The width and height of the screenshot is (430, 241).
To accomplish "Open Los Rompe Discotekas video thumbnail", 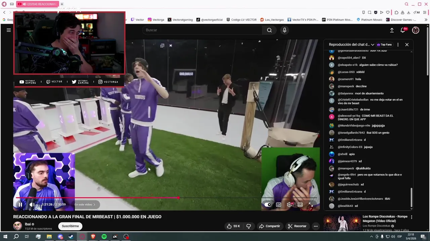I will tap(342, 223).
